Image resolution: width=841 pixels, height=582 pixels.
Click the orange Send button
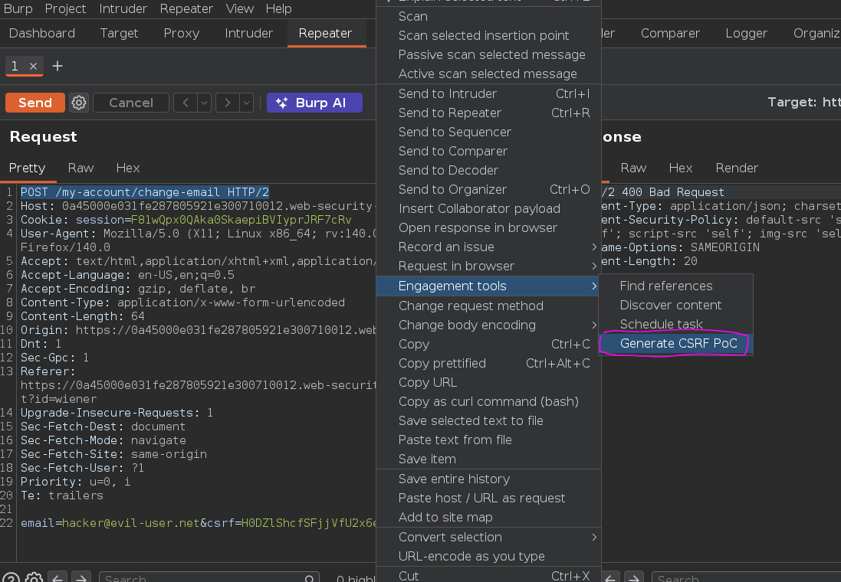pyautogui.click(x=34, y=103)
